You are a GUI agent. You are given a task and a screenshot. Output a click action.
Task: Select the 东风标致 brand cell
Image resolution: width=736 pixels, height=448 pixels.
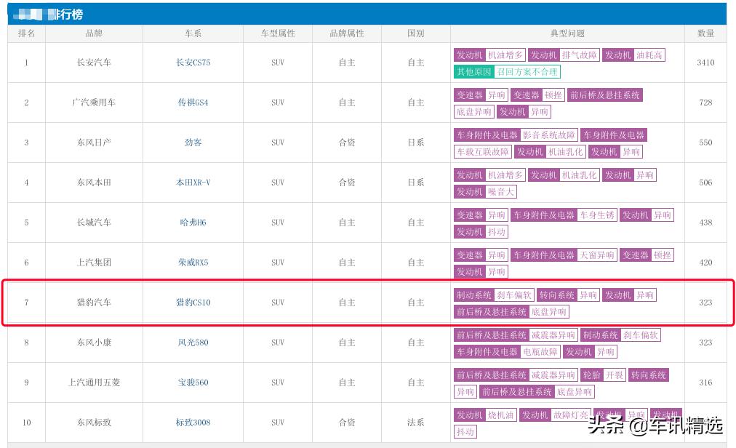click(94, 422)
